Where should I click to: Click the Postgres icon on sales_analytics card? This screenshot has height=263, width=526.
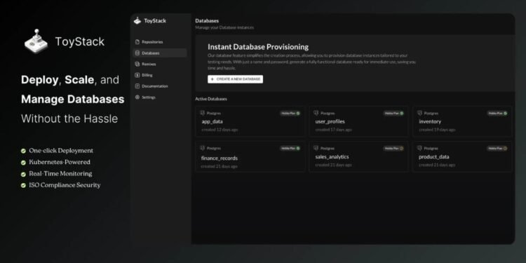pyautogui.click(x=316, y=148)
